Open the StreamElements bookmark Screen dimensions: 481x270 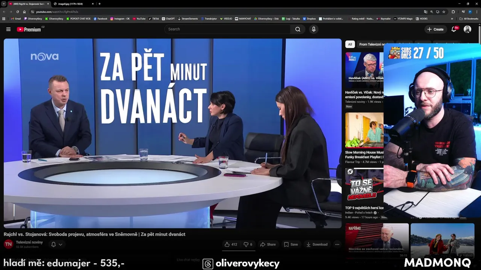(188, 18)
